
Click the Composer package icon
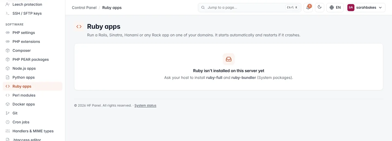[x=8, y=50]
